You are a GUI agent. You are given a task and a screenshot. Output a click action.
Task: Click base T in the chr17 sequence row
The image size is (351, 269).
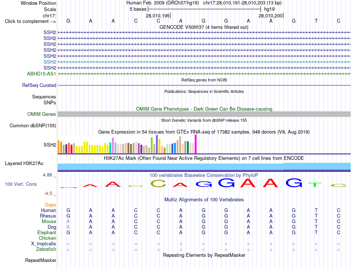pyautogui.click(x=316, y=21)
